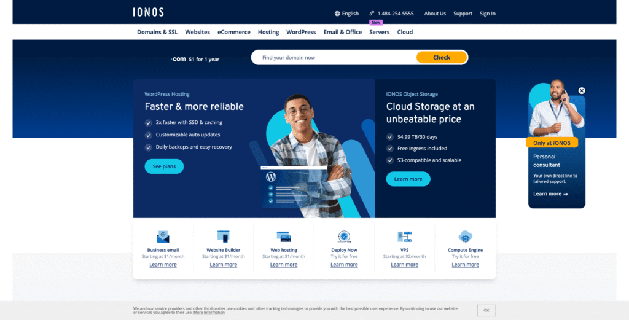This screenshot has height=320, width=629.
Task: Click the Web hosting icon
Action: [x=284, y=236]
